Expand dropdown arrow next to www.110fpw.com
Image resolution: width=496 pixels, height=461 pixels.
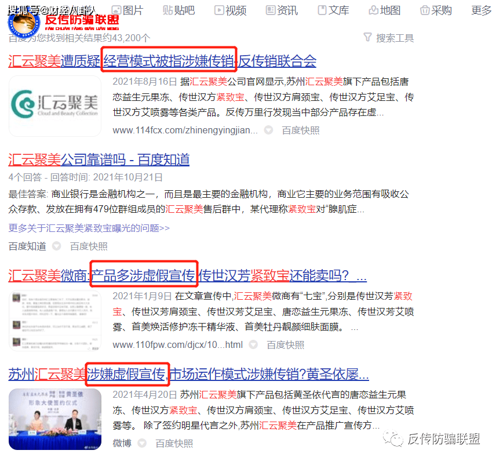[253, 344]
